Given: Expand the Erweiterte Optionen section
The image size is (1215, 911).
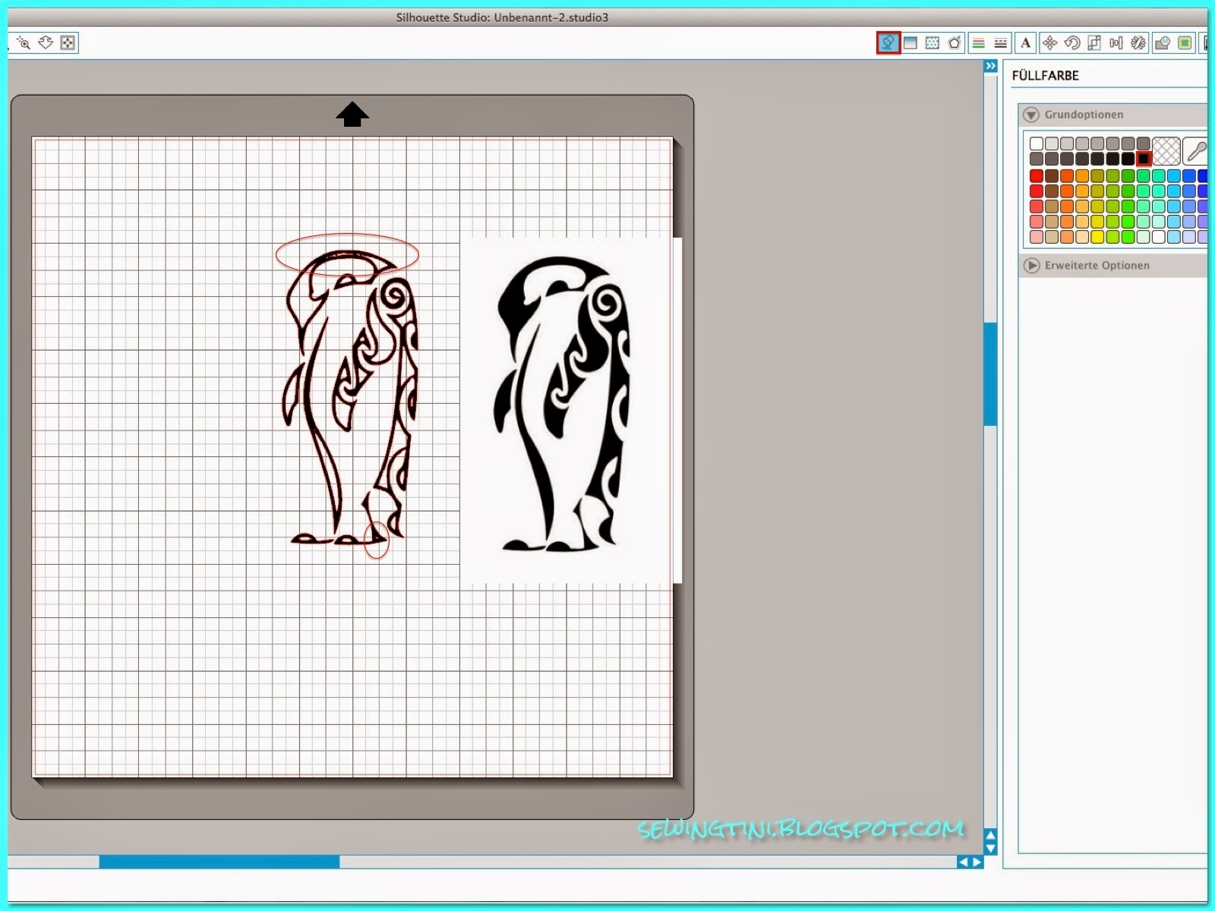Looking at the screenshot, I should 1031,266.
